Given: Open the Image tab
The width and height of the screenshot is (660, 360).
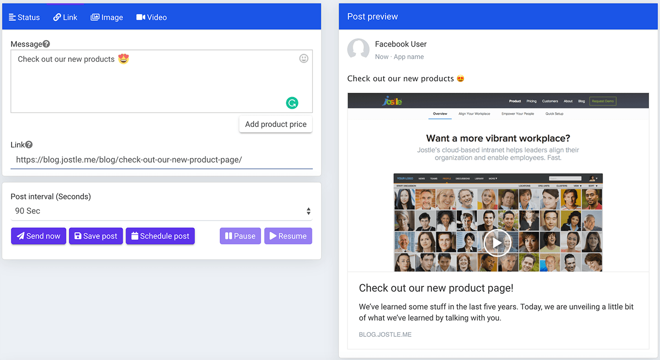Looking at the screenshot, I should click(107, 17).
